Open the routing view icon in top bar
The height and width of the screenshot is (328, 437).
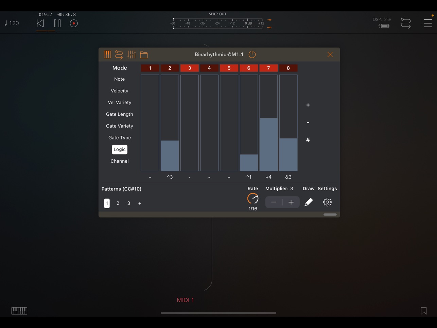coord(406,23)
